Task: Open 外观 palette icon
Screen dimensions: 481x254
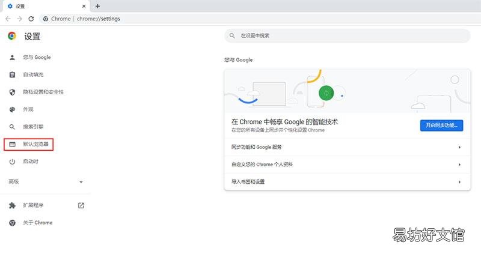Action: 12,109
